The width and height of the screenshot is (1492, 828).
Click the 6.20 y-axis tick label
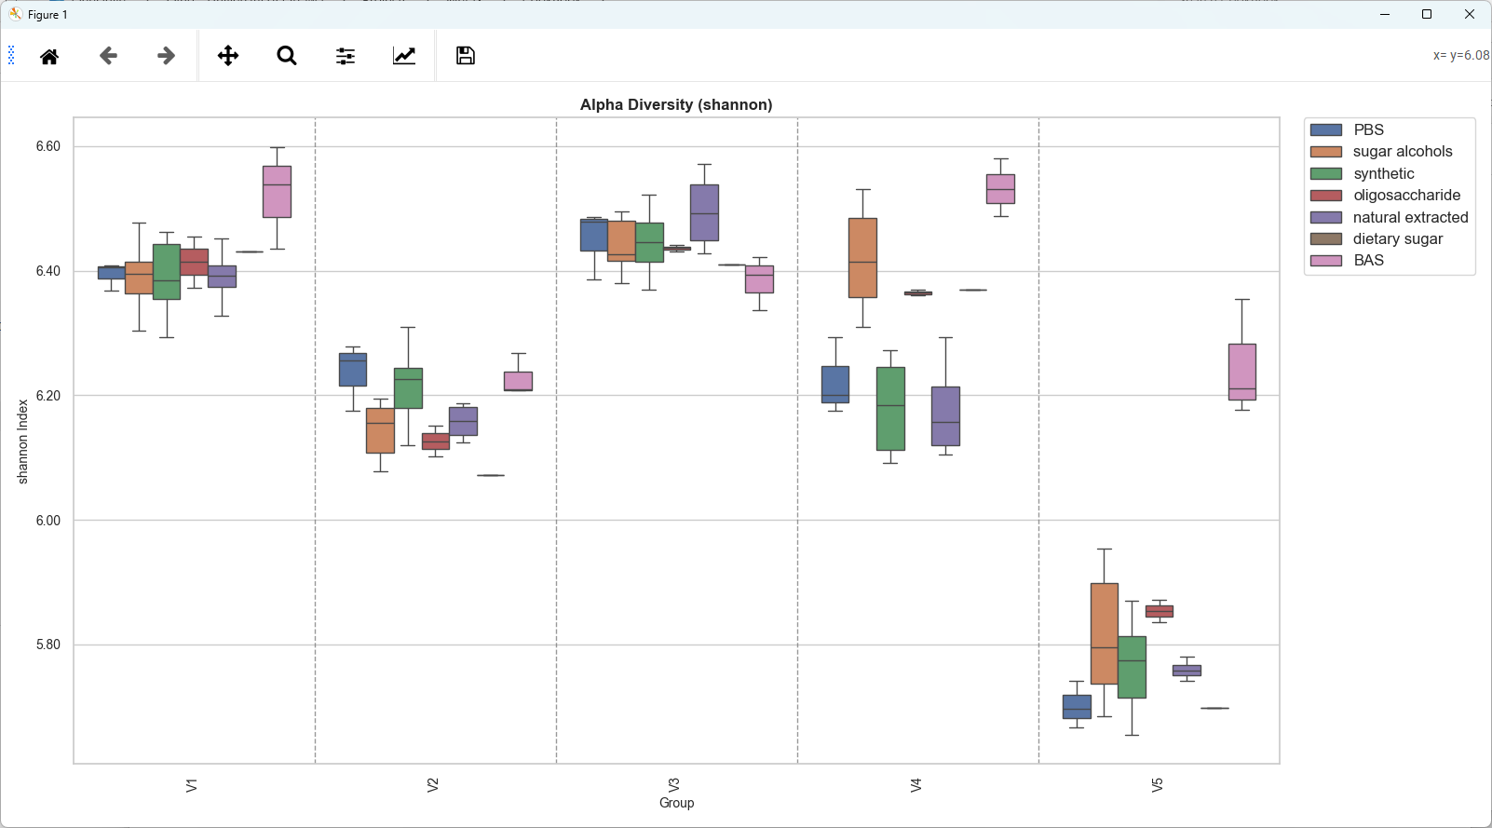[48, 396]
